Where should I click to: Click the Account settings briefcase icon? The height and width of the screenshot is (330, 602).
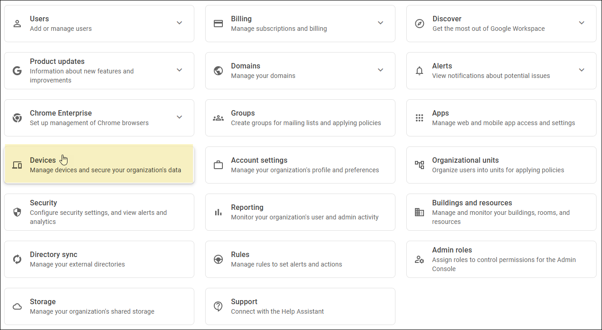click(218, 165)
